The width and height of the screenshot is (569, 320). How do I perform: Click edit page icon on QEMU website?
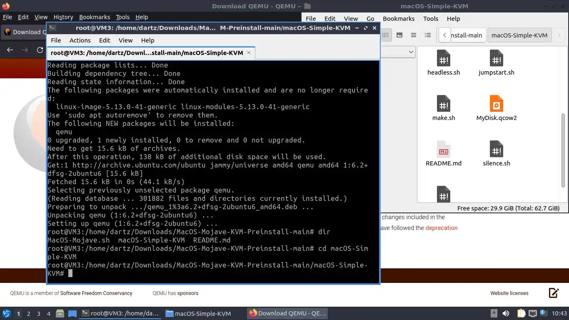pos(554,293)
